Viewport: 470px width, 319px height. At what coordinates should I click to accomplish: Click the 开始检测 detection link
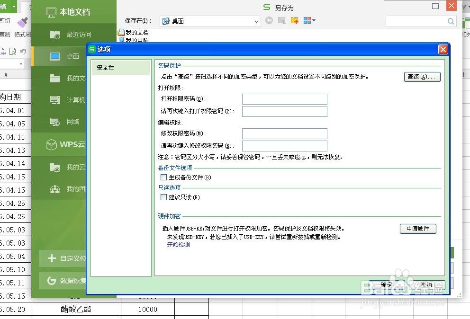(x=178, y=245)
